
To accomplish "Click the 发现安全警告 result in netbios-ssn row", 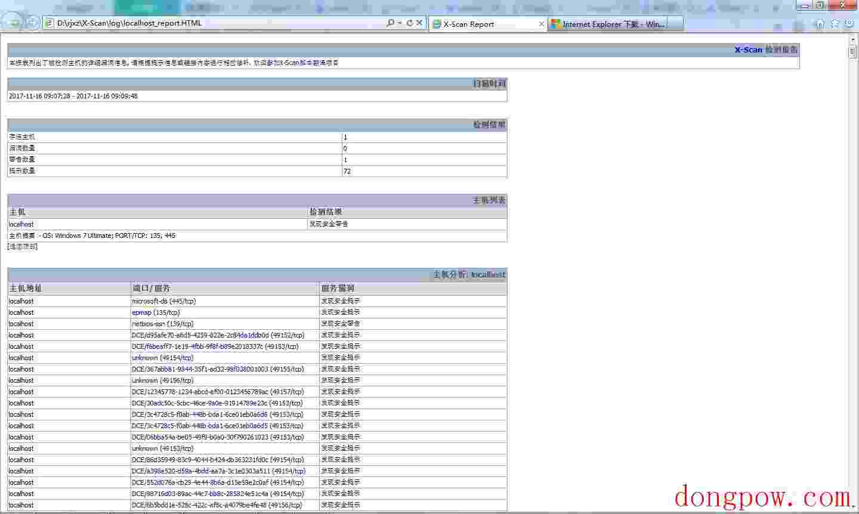I will tap(341, 324).
